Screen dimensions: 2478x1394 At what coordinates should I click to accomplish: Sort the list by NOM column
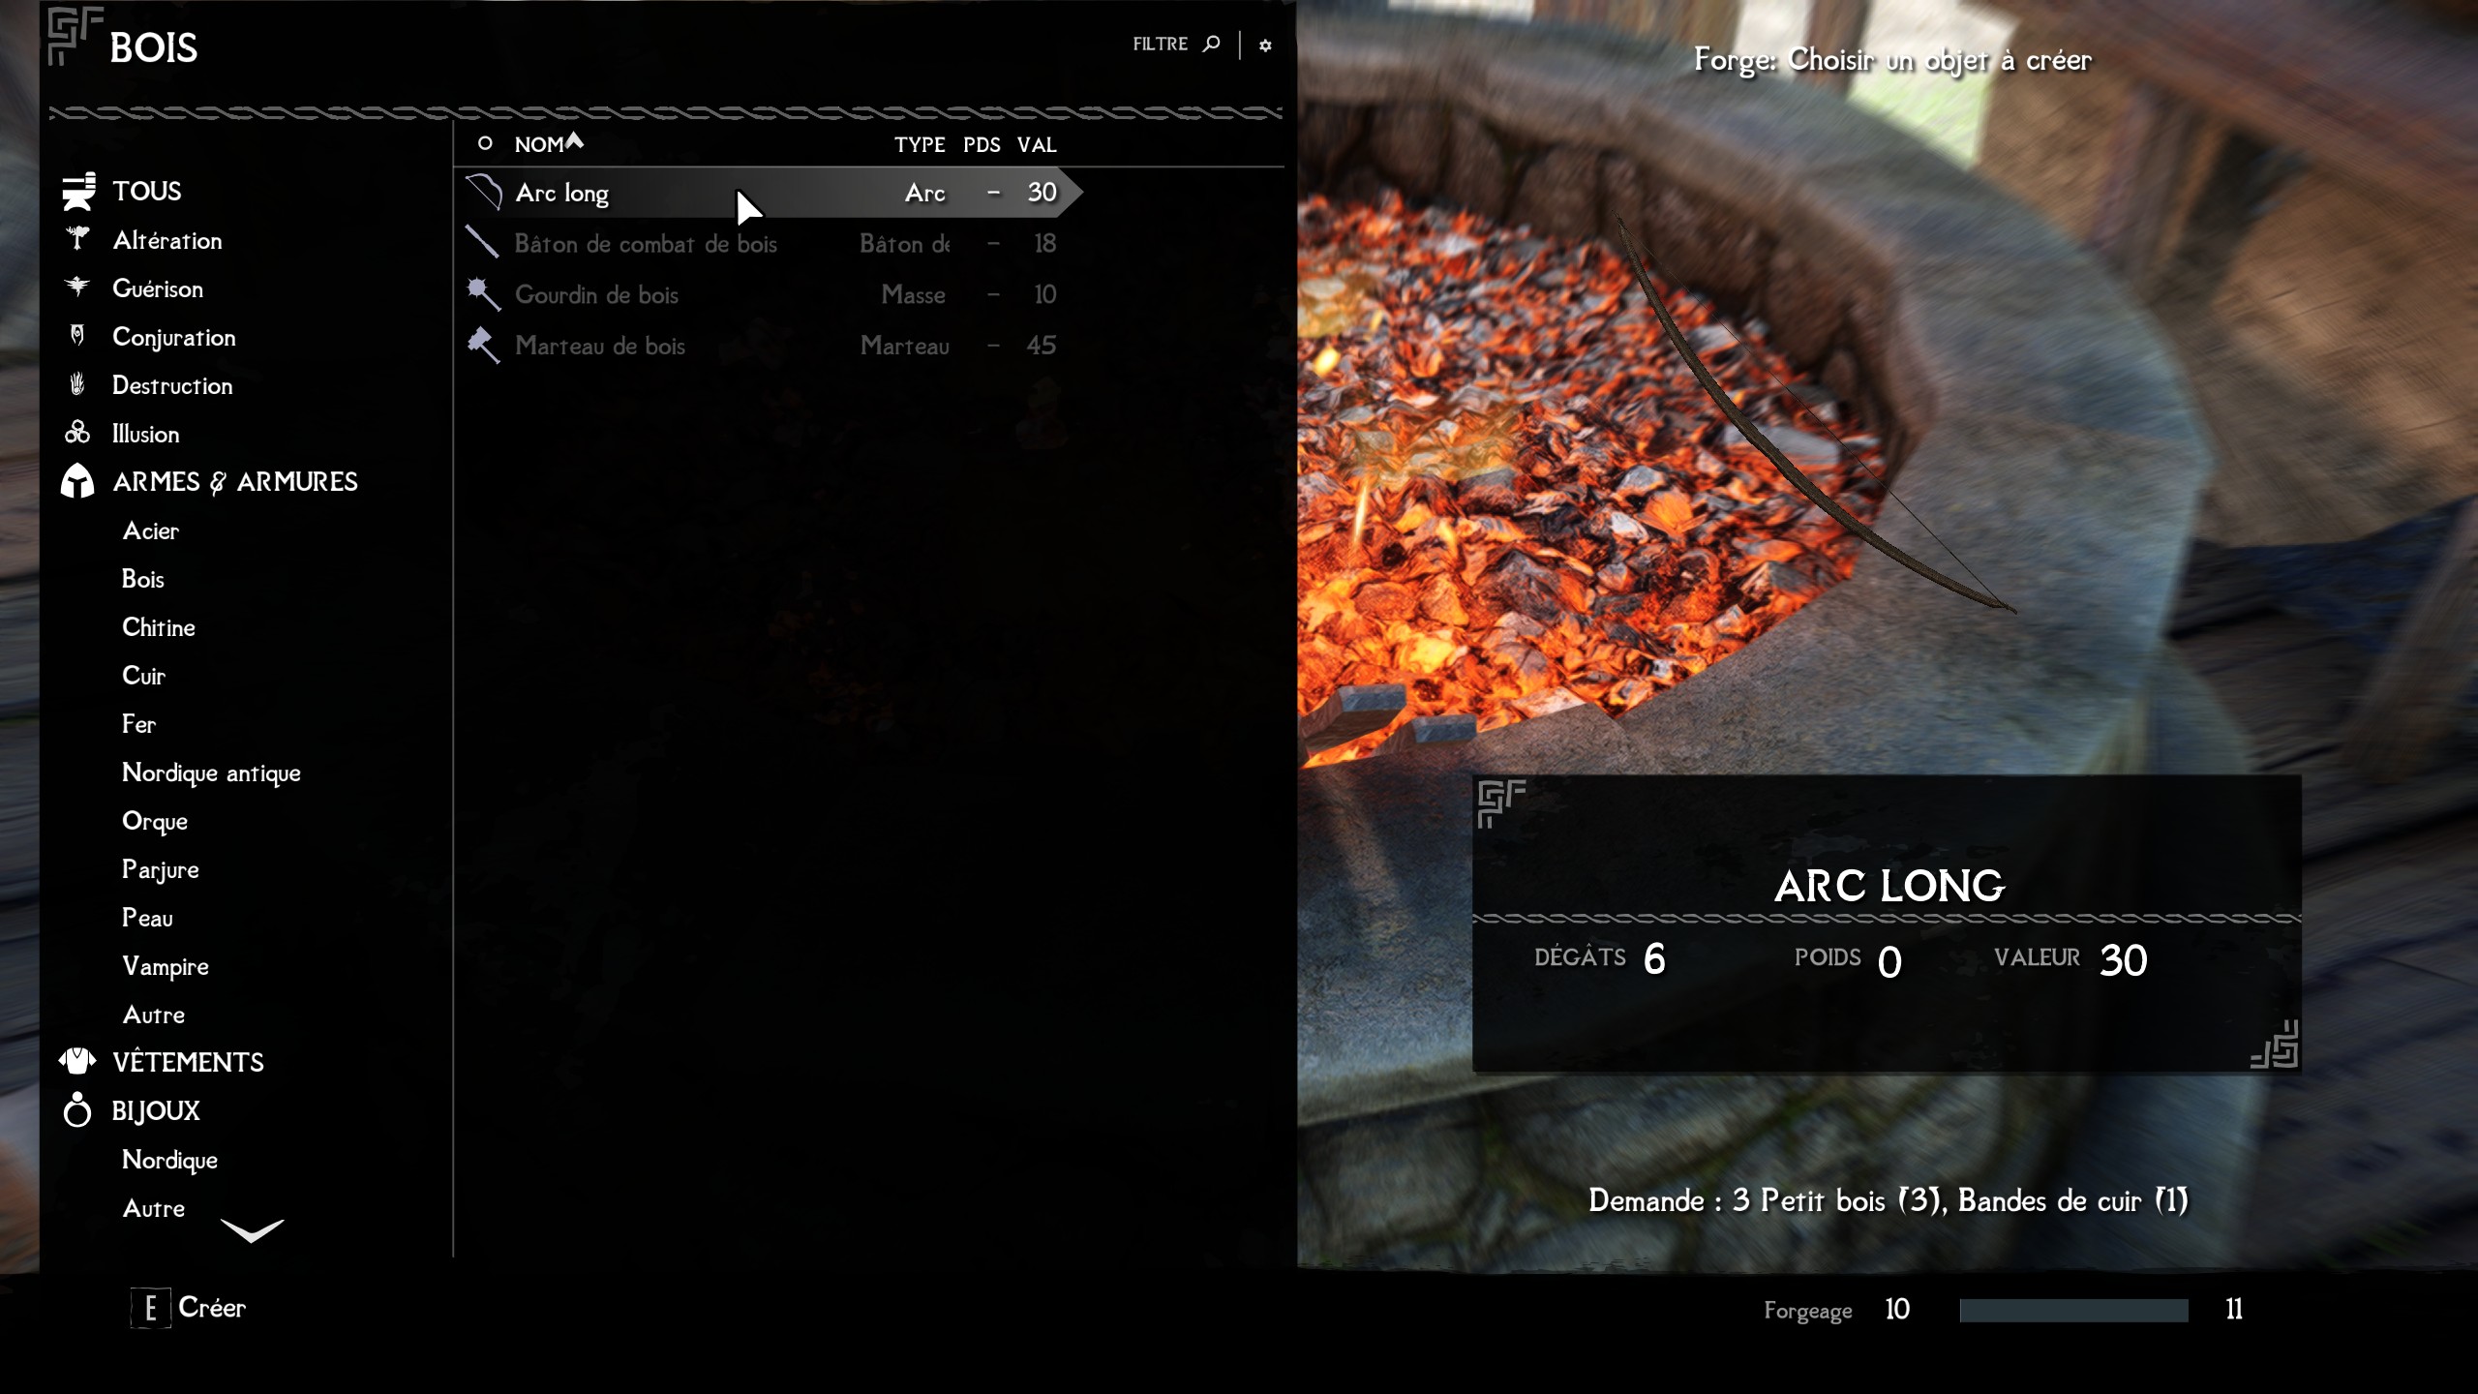point(539,144)
